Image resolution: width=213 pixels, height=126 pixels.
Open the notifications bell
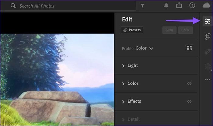point(166,5)
